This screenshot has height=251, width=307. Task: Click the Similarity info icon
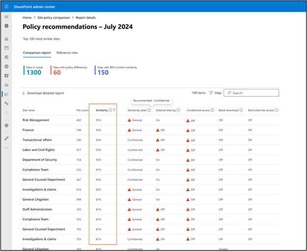[x=110, y=110]
